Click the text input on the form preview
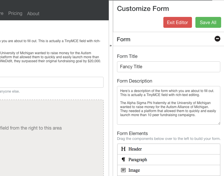The width and height of the screenshot is (224, 176). (x=51, y=82)
